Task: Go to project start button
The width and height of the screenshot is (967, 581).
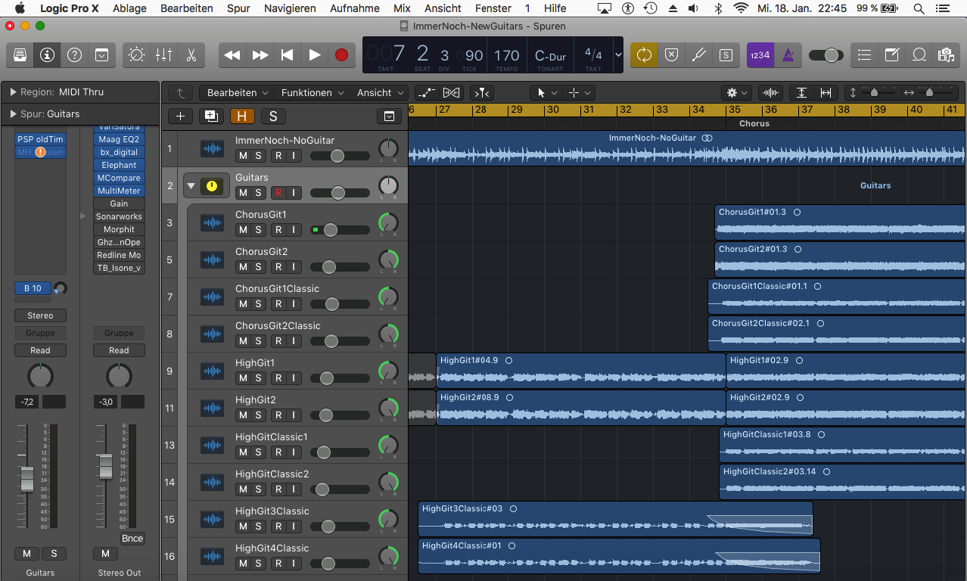Action: point(287,55)
